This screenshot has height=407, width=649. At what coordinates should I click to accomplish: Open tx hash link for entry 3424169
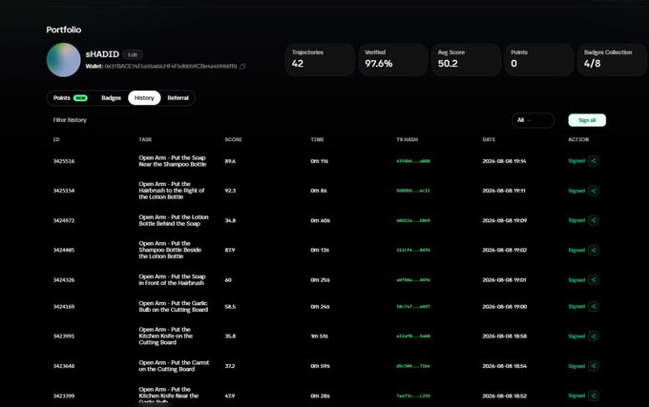pos(413,307)
